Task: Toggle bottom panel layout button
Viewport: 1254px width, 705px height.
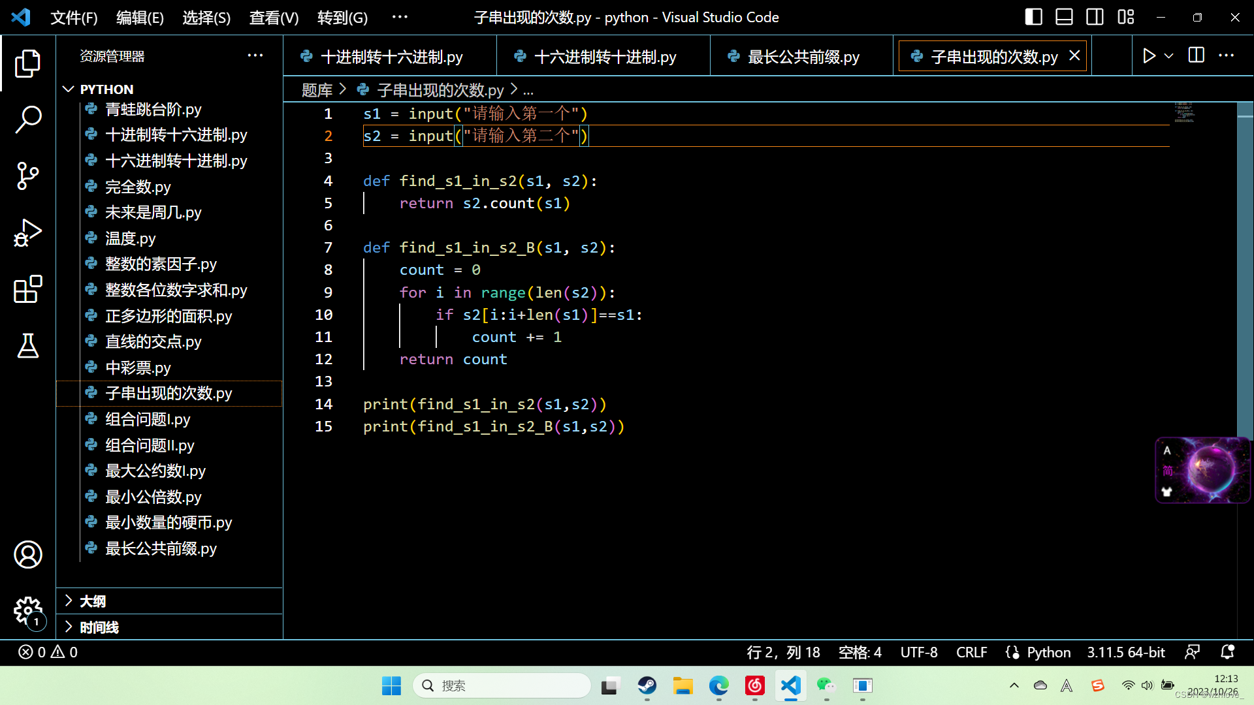Action: pyautogui.click(x=1064, y=17)
